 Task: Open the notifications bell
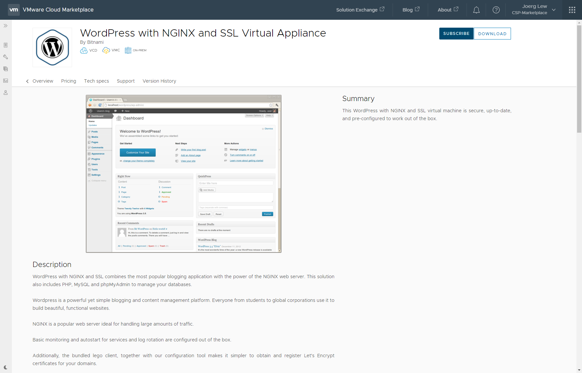coord(476,10)
